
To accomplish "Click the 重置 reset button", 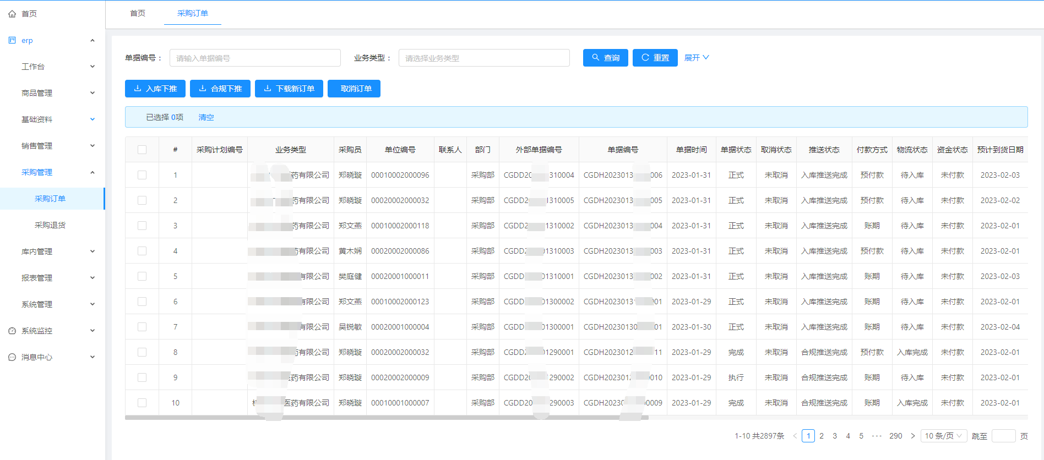I will [655, 58].
